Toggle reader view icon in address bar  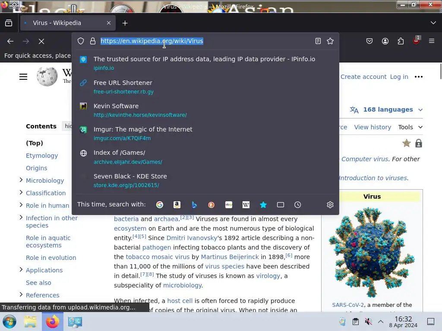tap(318, 41)
